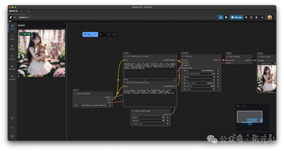Add a new workflow tab
284x151 pixels.
pos(29,12)
